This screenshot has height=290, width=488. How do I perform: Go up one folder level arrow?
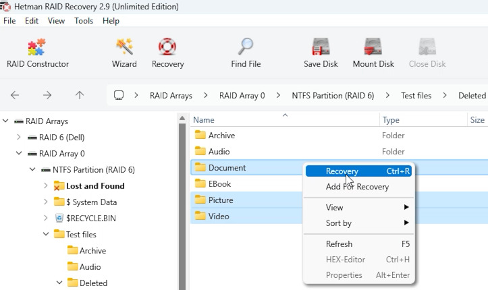[80, 95]
